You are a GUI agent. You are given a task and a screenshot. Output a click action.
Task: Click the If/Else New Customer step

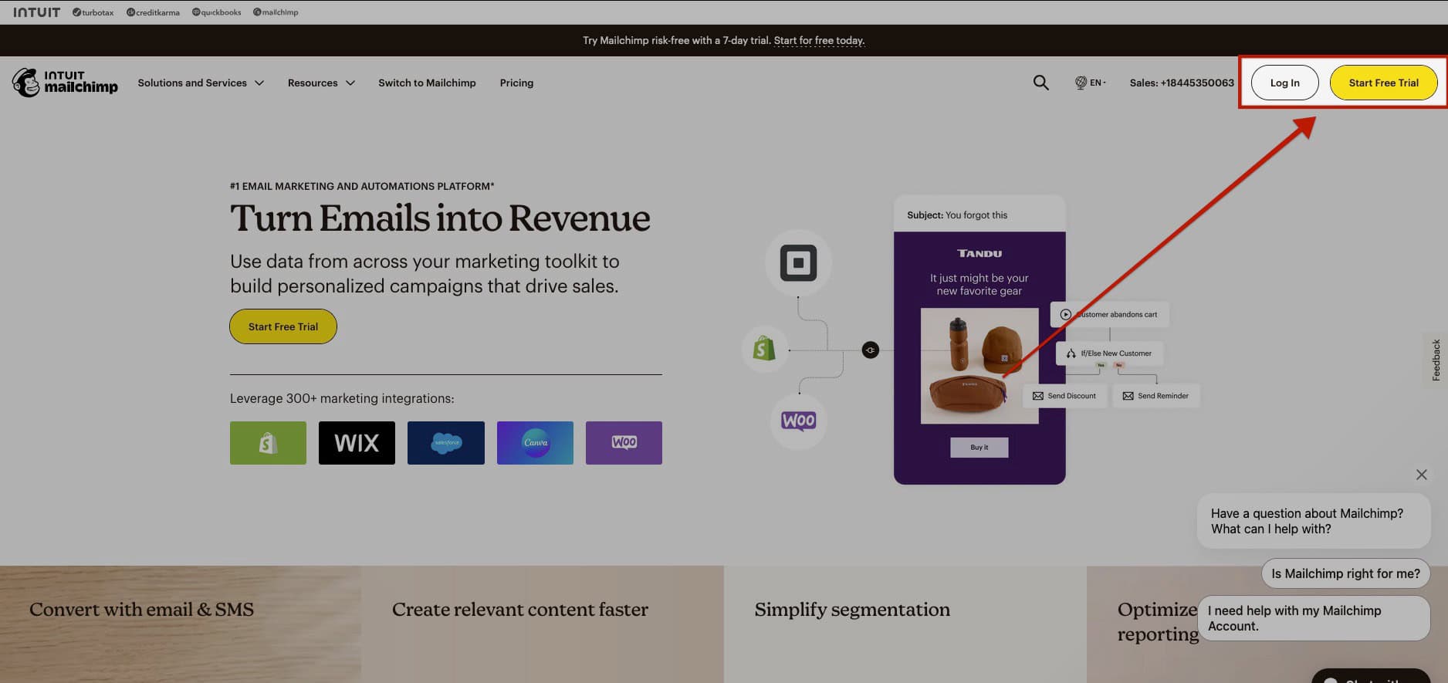[1109, 353]
